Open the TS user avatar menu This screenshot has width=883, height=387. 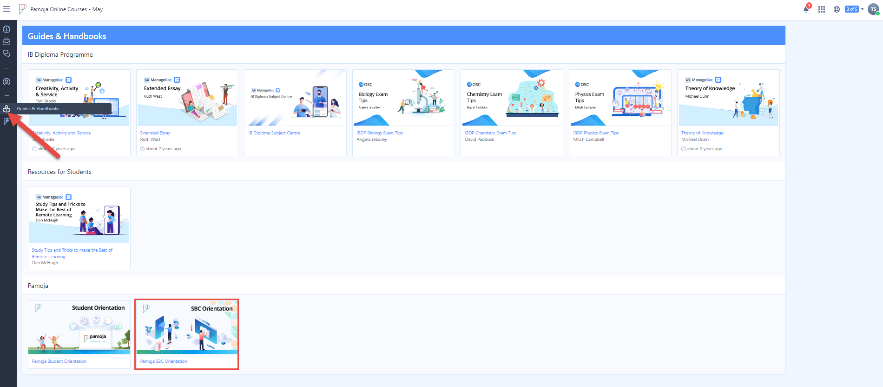(x=873, y=9)
